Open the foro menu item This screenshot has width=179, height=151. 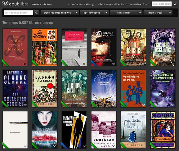(x=145, y=4)
